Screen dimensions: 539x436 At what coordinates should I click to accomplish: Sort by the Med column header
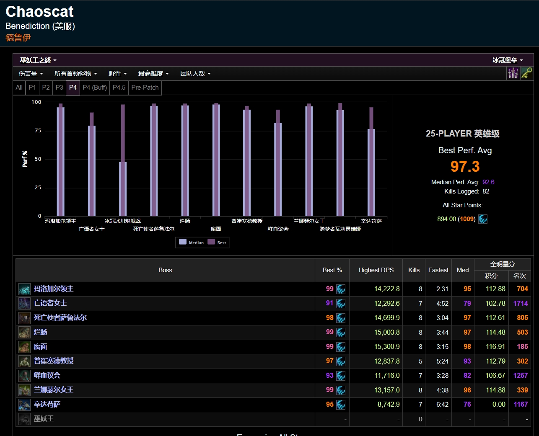tap(463, 270)
